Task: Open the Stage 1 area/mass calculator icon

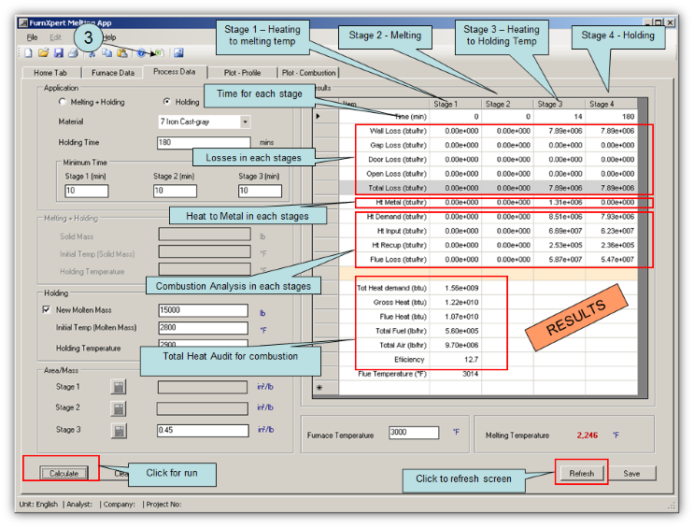Action: 119,387
